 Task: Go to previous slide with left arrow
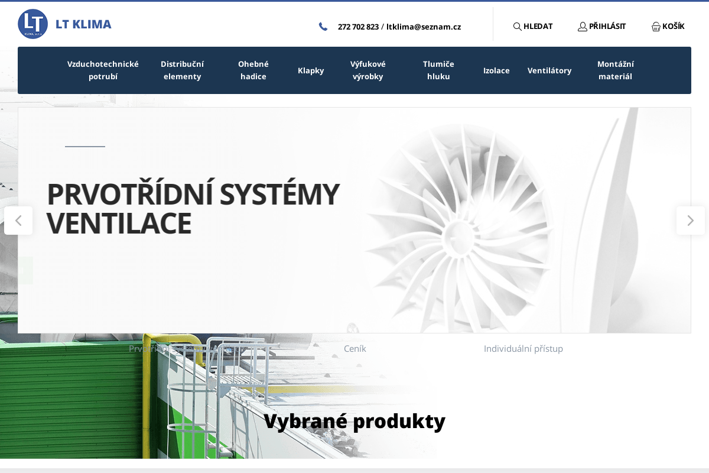18,221
